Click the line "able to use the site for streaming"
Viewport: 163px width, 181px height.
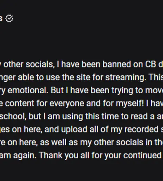pos(81,77)
